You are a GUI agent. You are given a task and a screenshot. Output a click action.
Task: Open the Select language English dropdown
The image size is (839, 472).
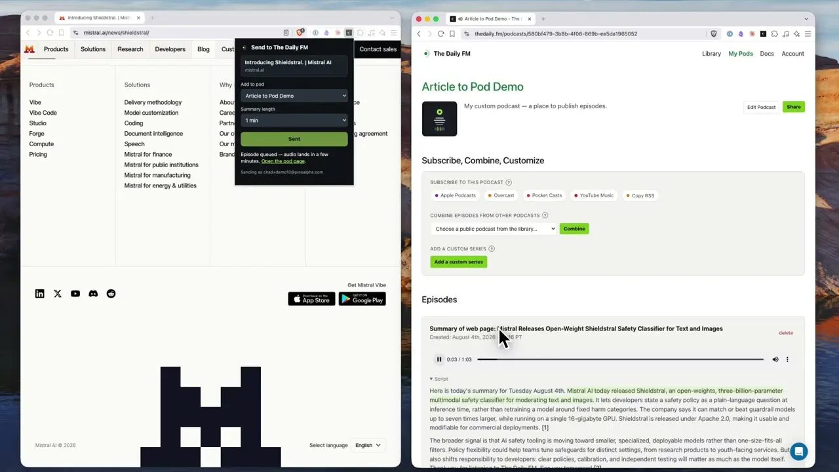[x=368, y=445]
